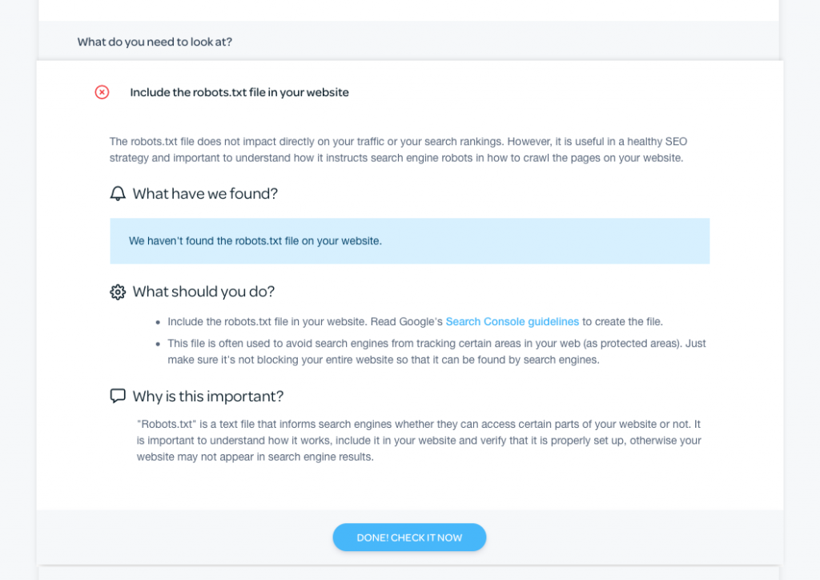
Task: Click the What do you need to look at header
Action: 155,42
